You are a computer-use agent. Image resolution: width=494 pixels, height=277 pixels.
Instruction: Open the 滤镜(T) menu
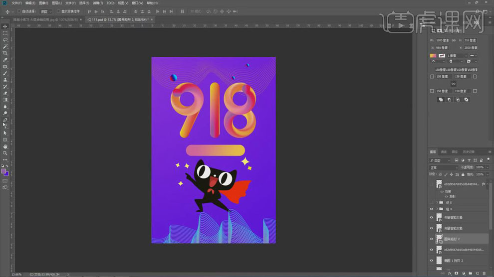coord(98,3)
